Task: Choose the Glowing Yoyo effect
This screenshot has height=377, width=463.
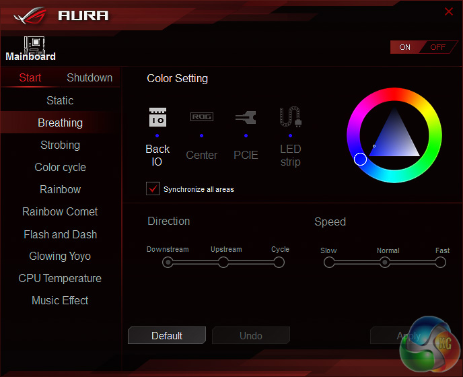Action: point(61,256)
